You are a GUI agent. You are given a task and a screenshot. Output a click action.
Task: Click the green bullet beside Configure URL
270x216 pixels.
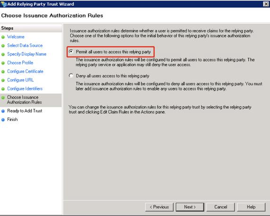click(3, 80)
